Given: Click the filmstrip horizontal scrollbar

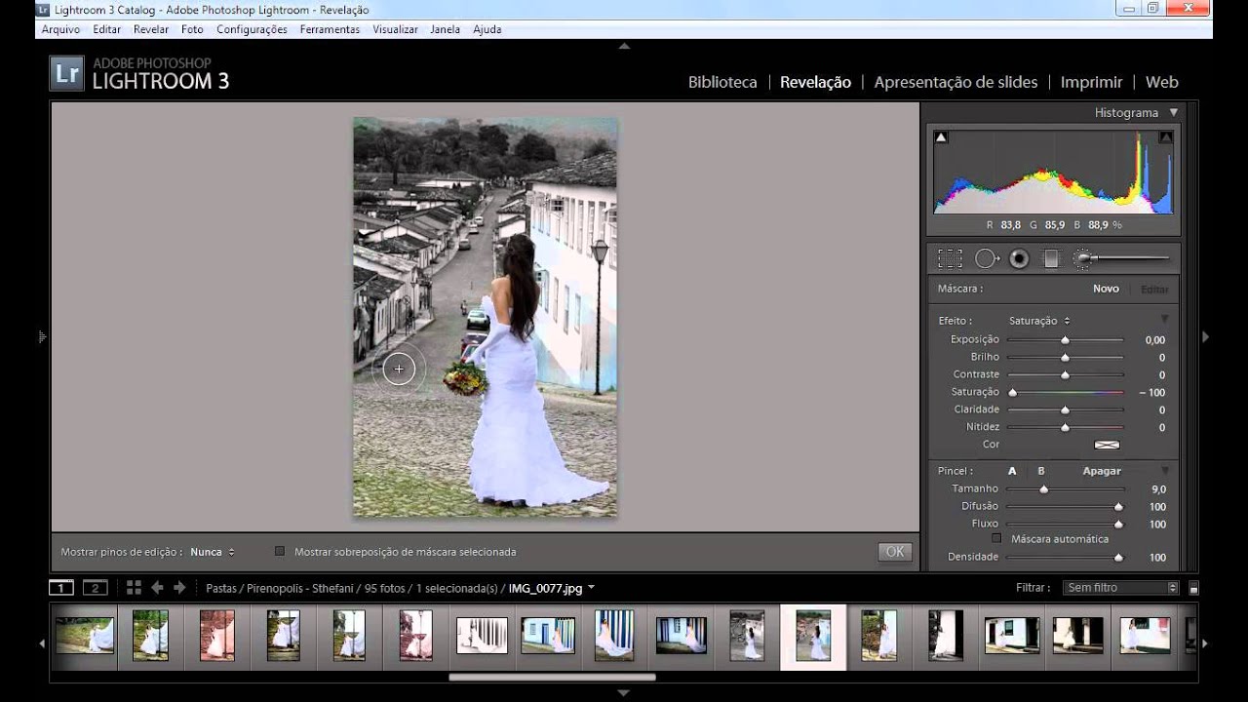Looking at the screenshot, I should (552, 677).
